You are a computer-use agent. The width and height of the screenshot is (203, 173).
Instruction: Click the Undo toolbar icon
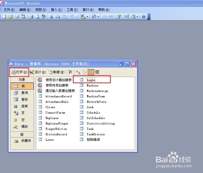[x=72, y=17]
